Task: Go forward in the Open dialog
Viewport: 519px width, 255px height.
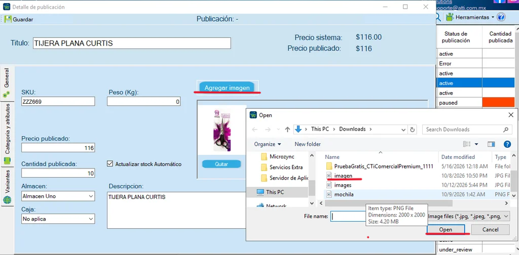Action: pos(268,130)
